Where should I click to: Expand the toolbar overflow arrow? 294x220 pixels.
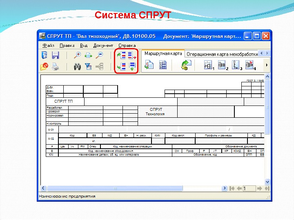(267, 65)
